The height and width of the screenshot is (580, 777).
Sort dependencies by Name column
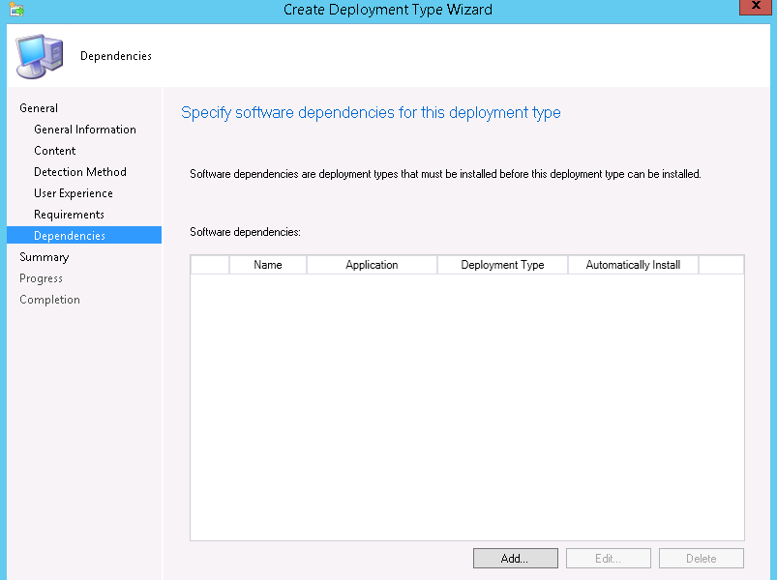point(268,265)
